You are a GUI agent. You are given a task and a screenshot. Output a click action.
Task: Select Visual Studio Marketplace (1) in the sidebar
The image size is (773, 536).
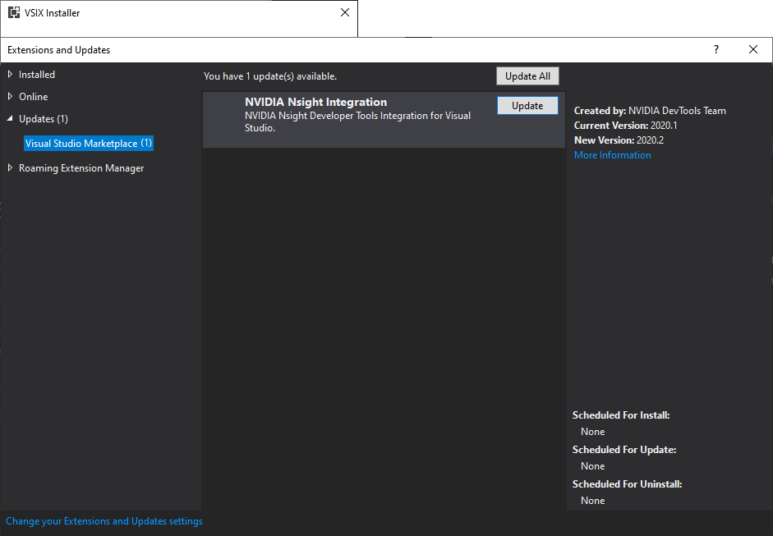88,143
